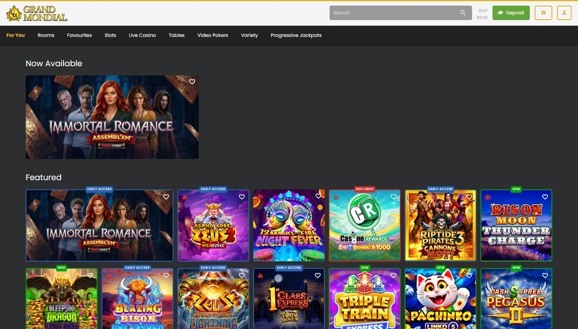Open the Favourites tab
The width and height of the screenshot is (578, 329).
point(79,35)
